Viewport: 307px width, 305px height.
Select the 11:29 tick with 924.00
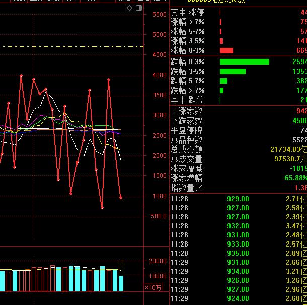238,298
